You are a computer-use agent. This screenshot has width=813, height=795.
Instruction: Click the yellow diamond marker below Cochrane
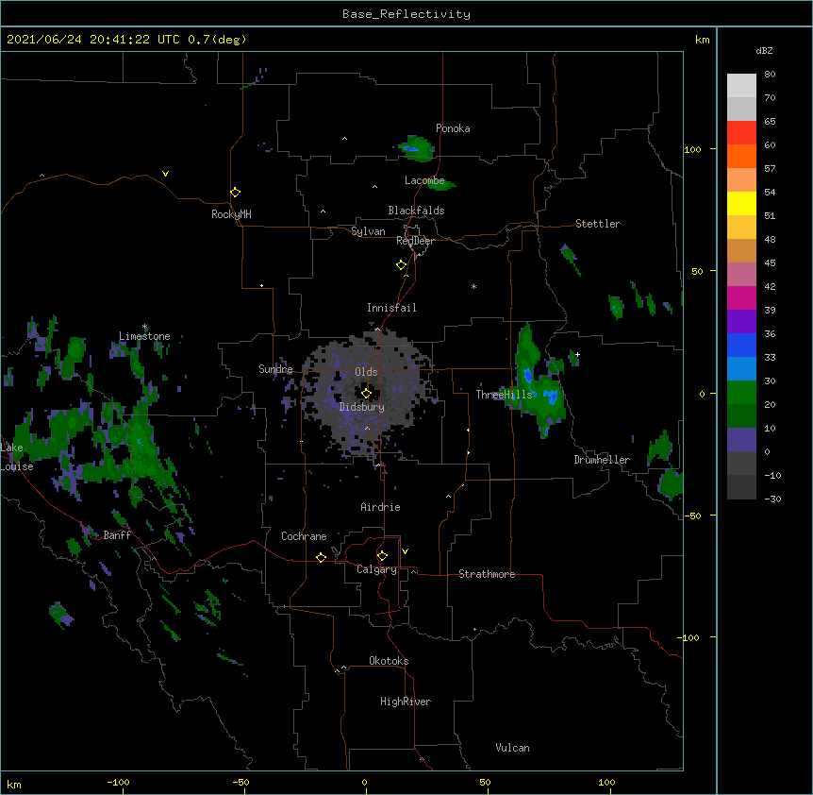[x=321, y=557]
